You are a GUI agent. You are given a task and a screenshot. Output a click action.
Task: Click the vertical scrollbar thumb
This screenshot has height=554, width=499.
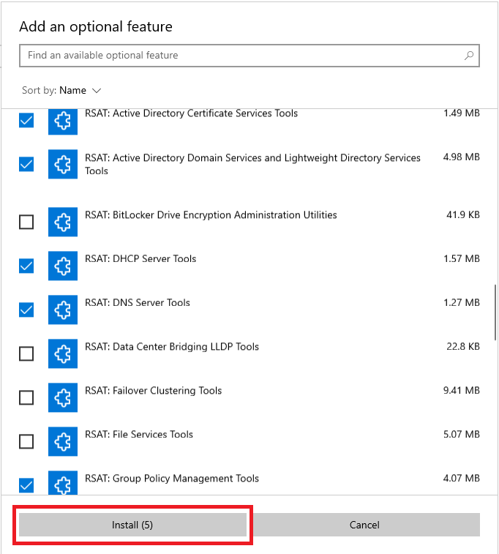[x=495, y=311]
